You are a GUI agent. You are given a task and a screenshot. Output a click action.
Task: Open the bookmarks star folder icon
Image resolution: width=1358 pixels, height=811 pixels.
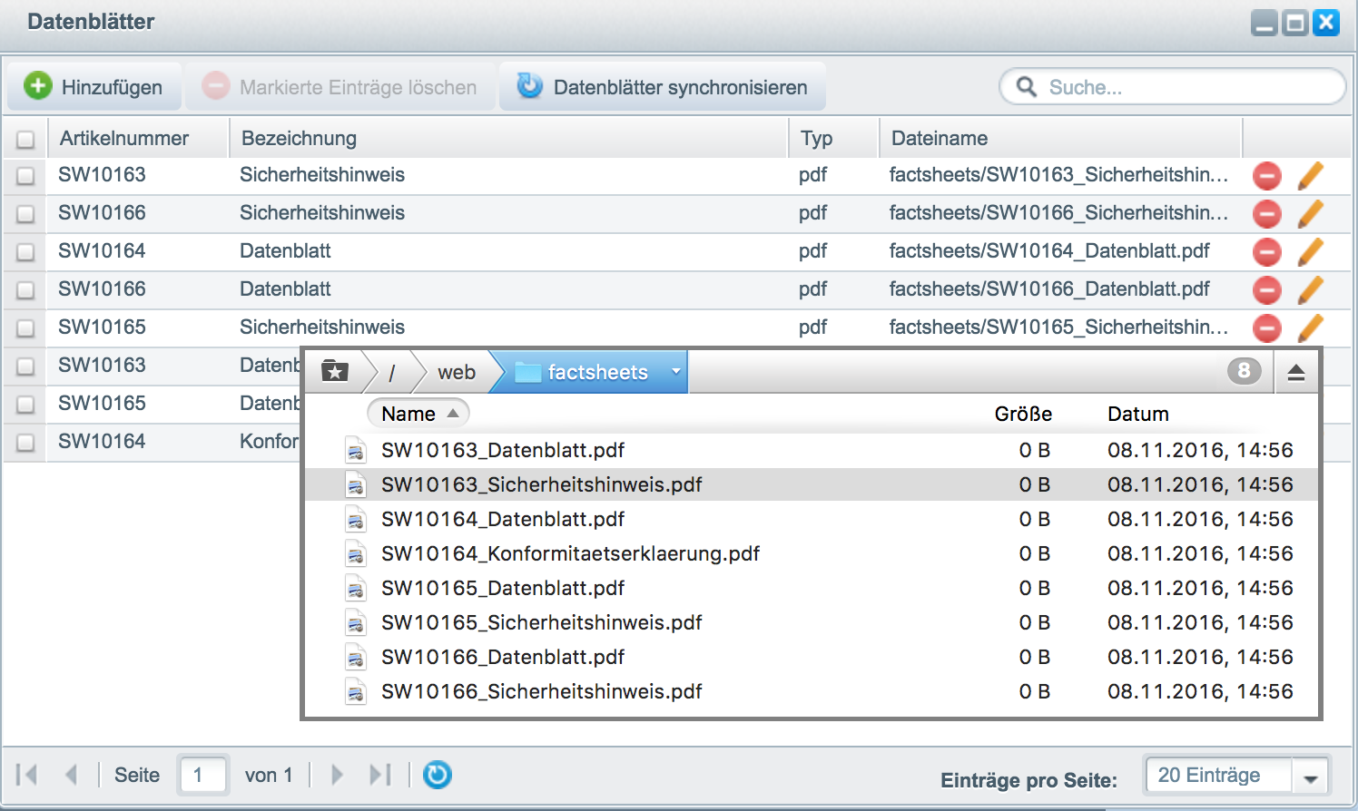pyautogui.click(x=335, y=371)
